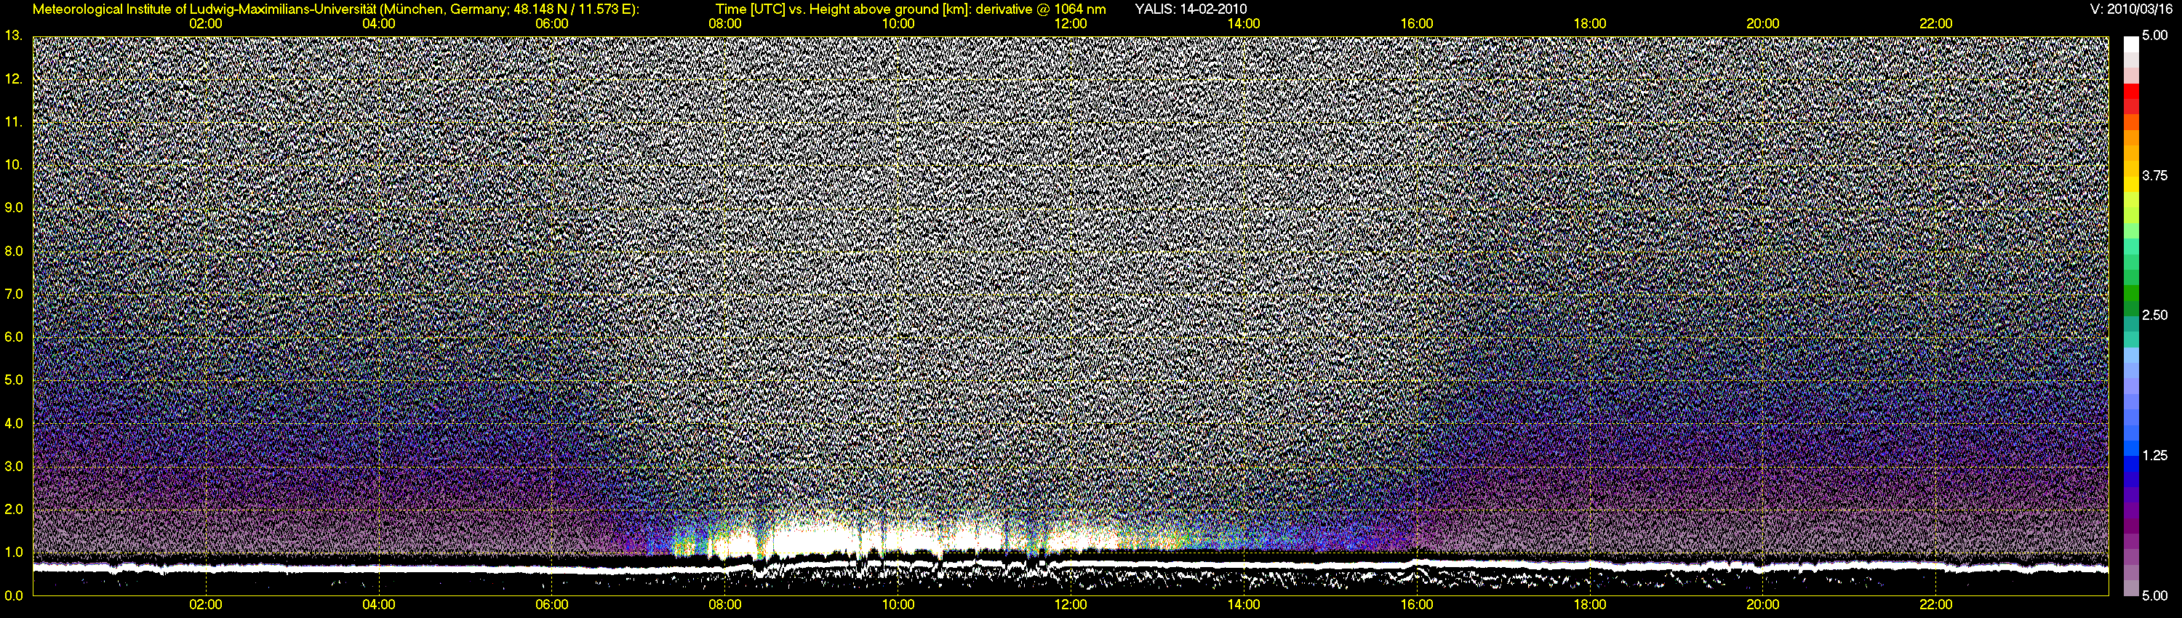Click the 5.00 label at colorbar bottom
The height and width of the screenshot is (618, 2182).
coord(2155,596)
